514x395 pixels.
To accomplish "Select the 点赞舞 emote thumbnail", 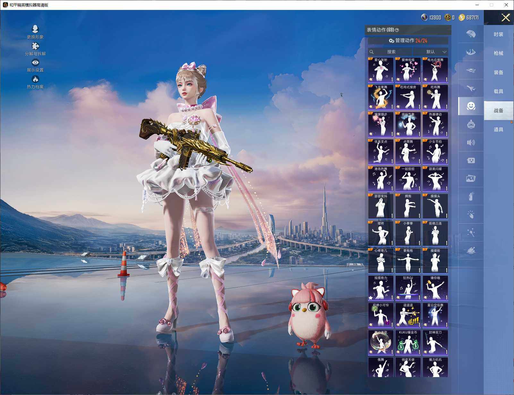I will 408,152.
